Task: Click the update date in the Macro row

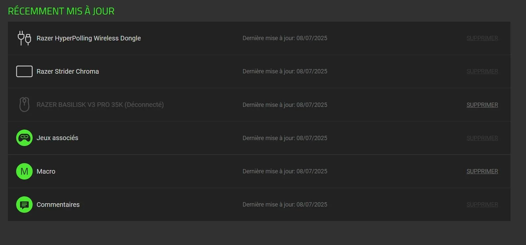Action: [285, 171]
